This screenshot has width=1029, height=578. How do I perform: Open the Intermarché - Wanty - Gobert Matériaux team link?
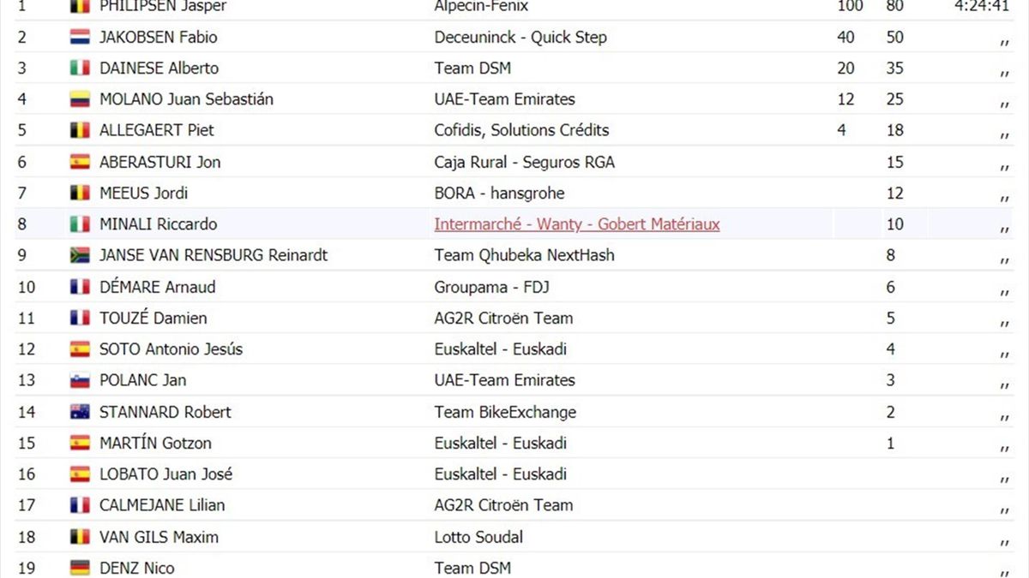(576, 224)
